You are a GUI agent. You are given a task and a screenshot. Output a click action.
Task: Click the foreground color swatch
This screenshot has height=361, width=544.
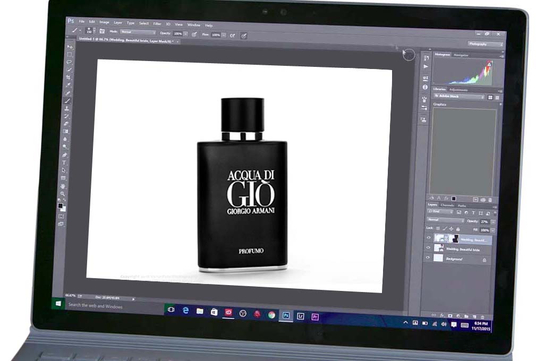click(60, 206)
